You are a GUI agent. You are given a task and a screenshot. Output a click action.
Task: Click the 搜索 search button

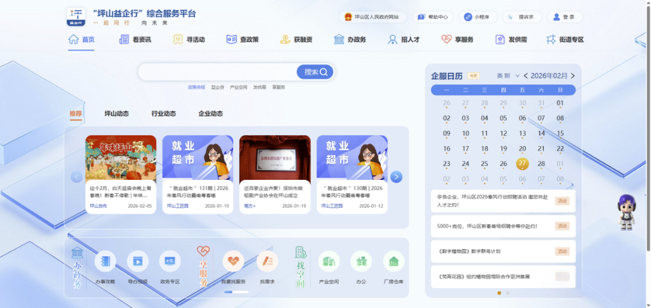(x=315, y=72)
